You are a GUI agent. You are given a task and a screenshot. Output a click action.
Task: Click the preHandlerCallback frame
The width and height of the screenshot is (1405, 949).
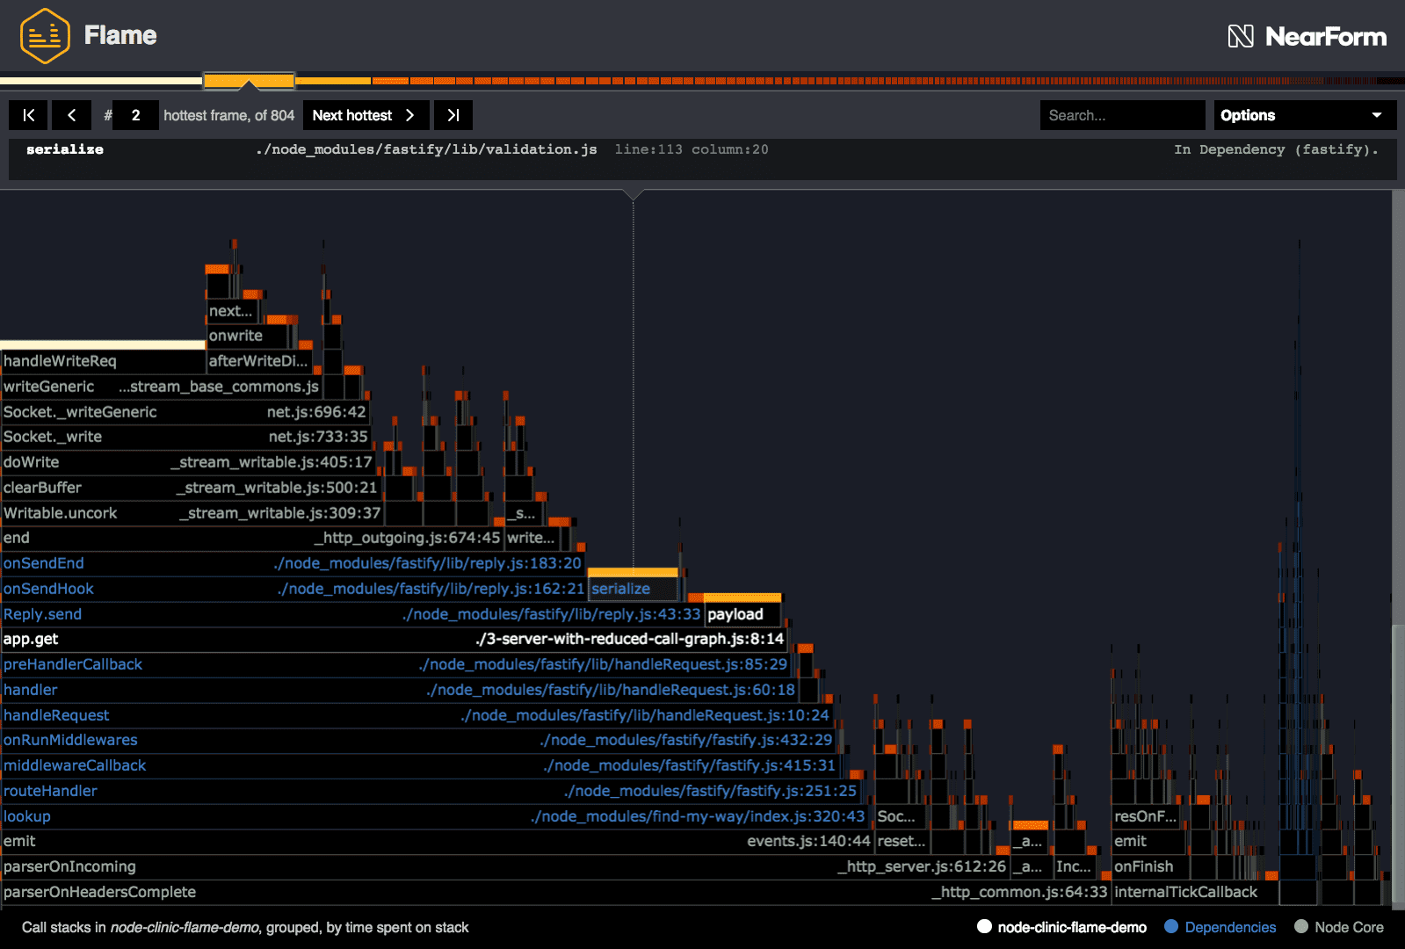pos(396,664)
